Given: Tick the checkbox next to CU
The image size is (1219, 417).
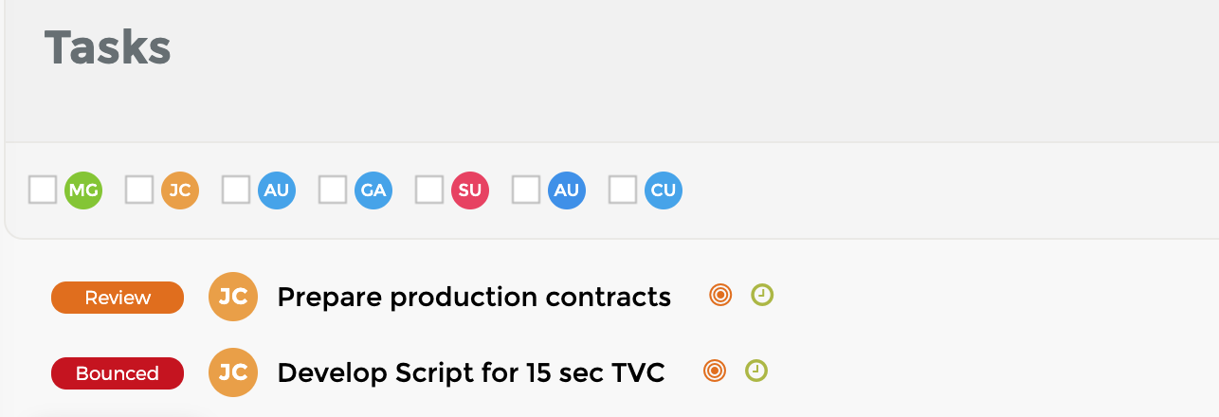Looking at the screenshot, I should tap(623, 190).
